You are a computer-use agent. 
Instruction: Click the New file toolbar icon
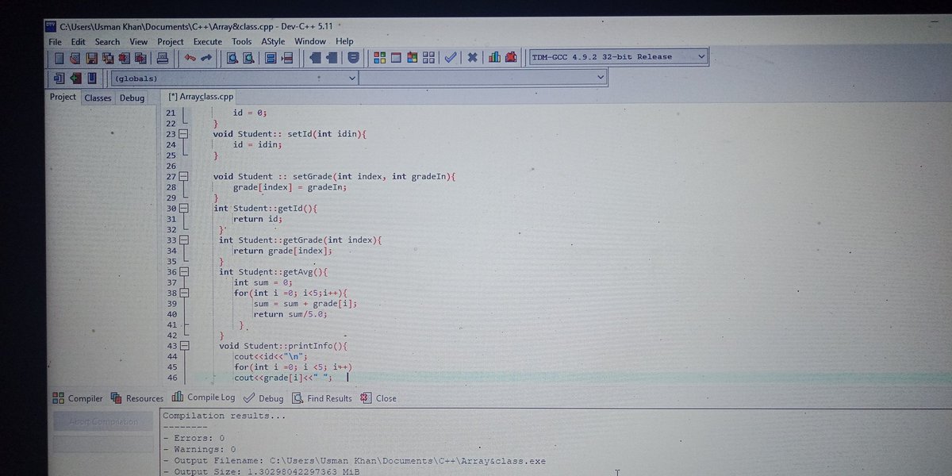59,57
